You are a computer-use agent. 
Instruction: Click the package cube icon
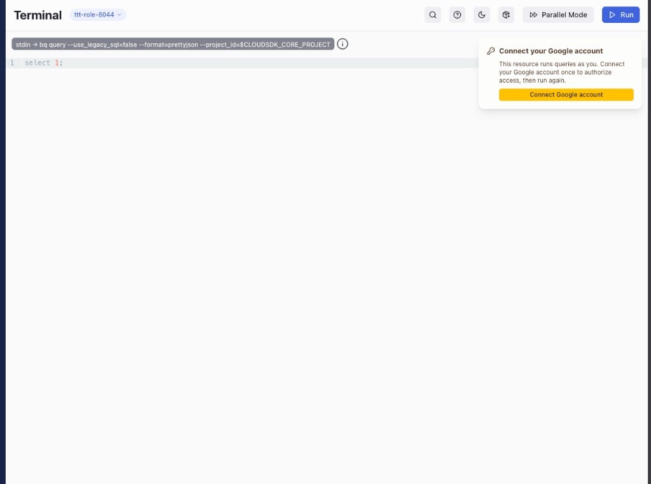[506, 15]
